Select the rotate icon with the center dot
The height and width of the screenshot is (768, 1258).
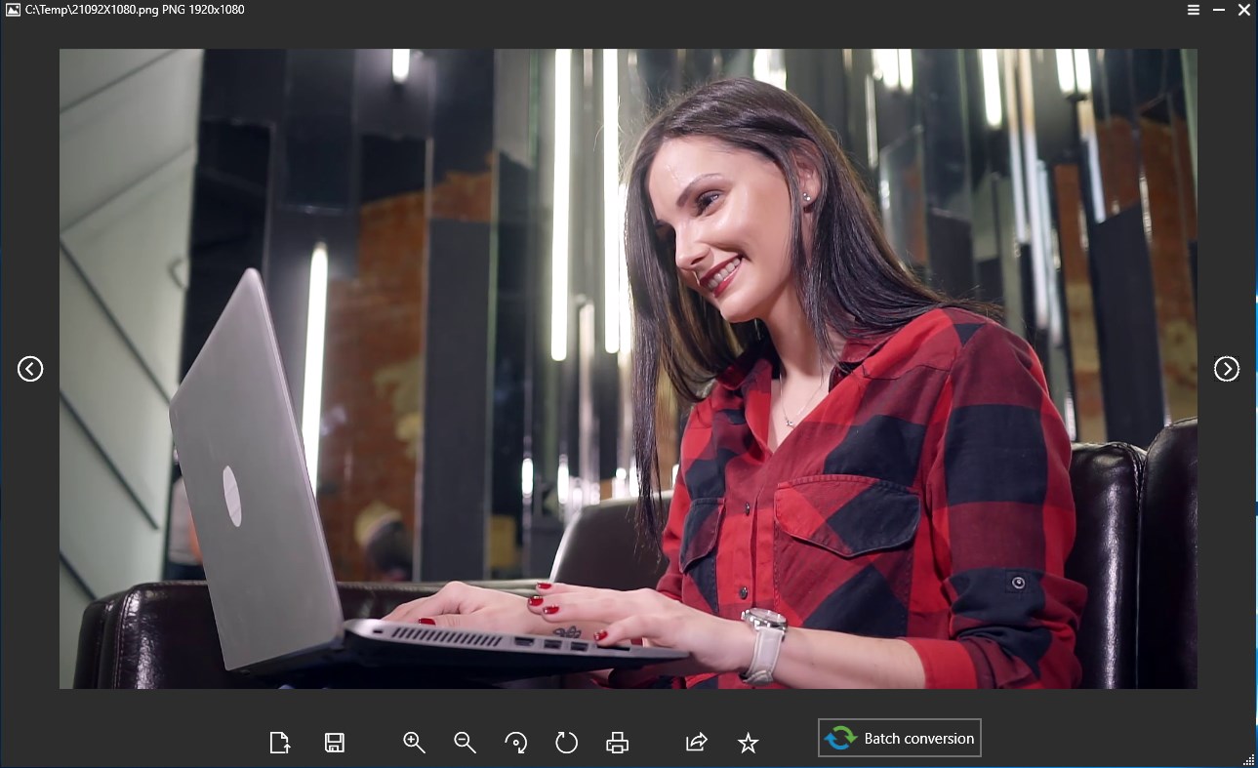click(x=516, y=743)
